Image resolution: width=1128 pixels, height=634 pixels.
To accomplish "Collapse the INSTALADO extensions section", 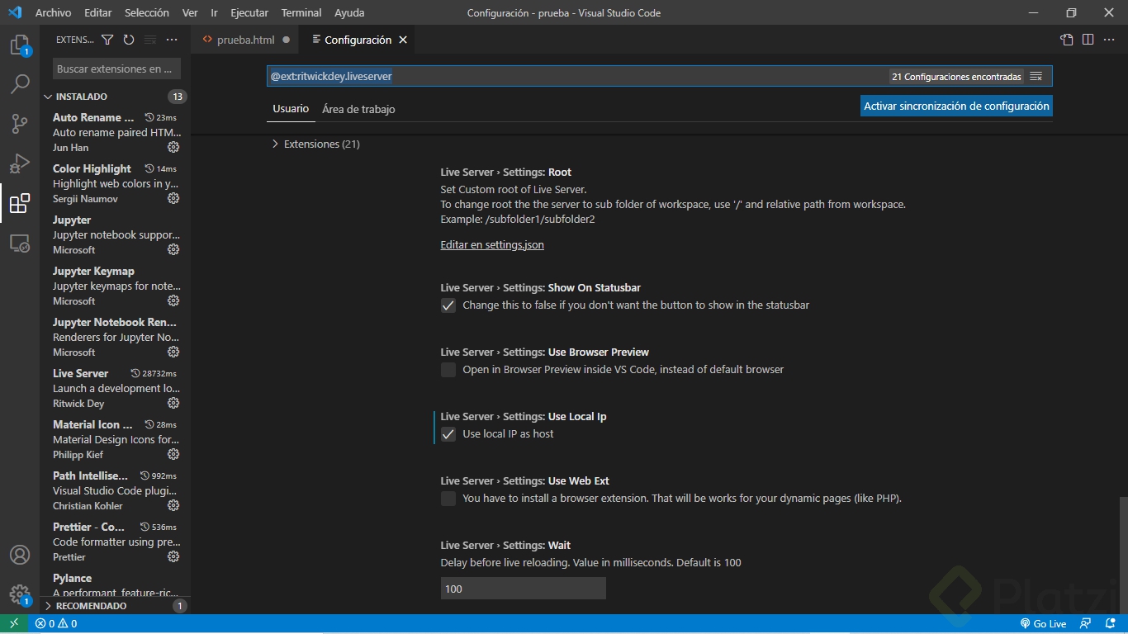I will (x=116, y=97).
